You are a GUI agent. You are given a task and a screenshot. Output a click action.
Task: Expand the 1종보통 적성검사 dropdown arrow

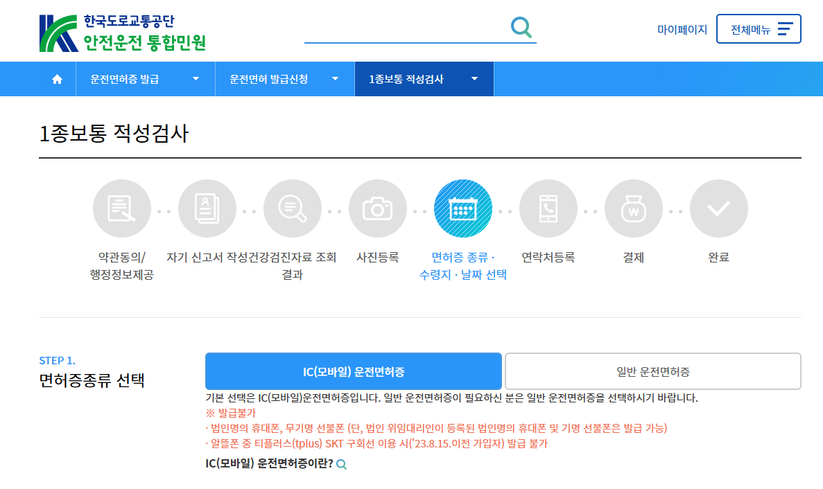tap(474, 78)
